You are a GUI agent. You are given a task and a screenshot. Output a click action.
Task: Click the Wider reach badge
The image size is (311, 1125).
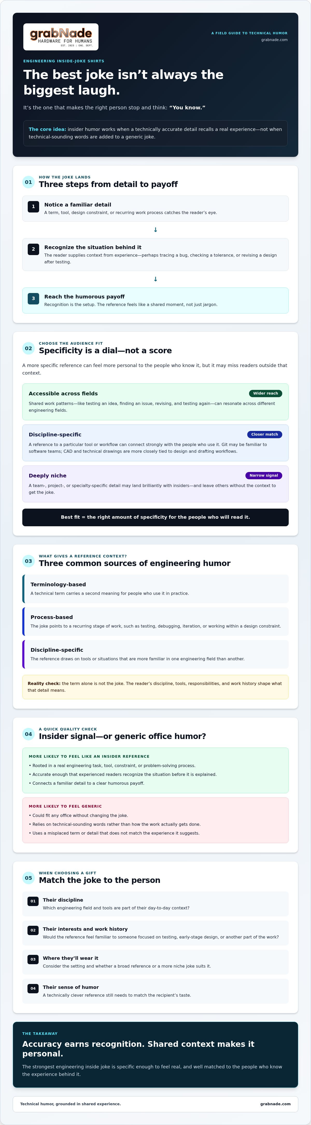coord(265,394)
